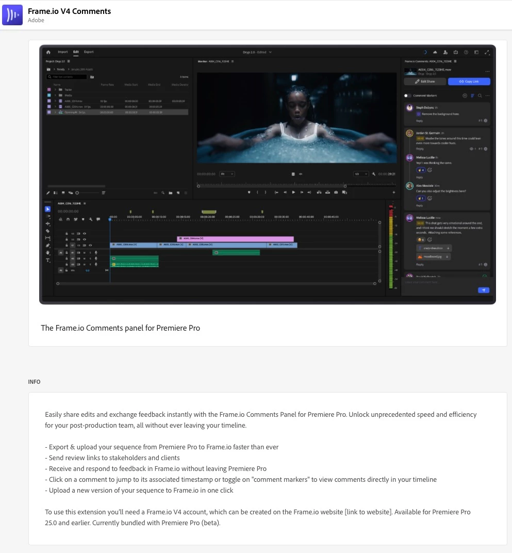Open the Frame.io Comments panel menu
The image size is (512, 553).
(455, 61)
